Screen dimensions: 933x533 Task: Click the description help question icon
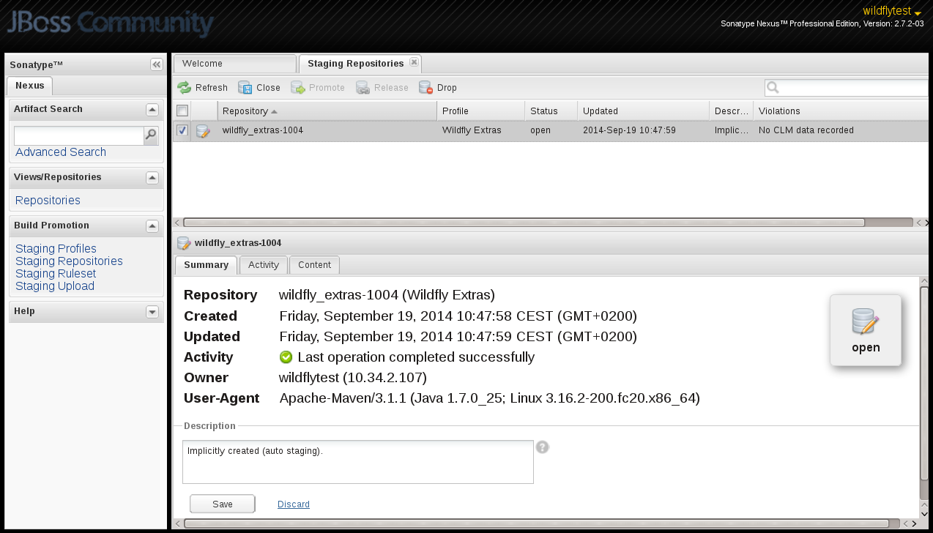point(542,447)
